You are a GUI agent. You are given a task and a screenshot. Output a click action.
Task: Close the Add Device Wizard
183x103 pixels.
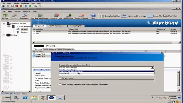click(162, 53)
